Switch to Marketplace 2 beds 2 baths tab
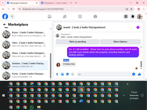 pyautogui.click(x=56, y=3)
